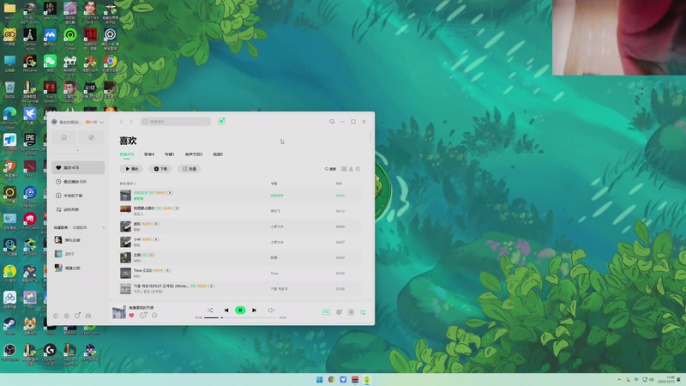This screenshot has width=686, height=386.
Task: Open 本地和下载 in the sidebar
Action: [78, 196]
